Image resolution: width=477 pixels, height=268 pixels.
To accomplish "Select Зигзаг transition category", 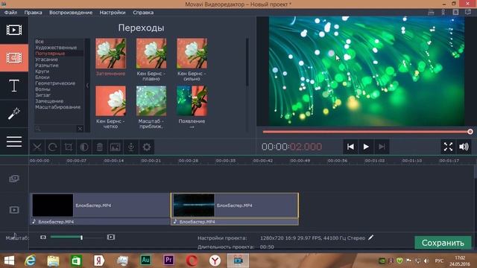I will tap(43, 95).
